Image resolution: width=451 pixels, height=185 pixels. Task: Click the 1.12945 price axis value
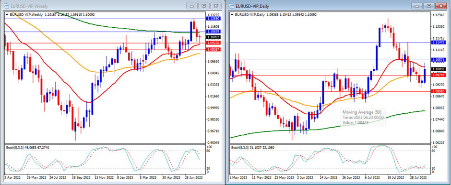(x=439, y=15)
